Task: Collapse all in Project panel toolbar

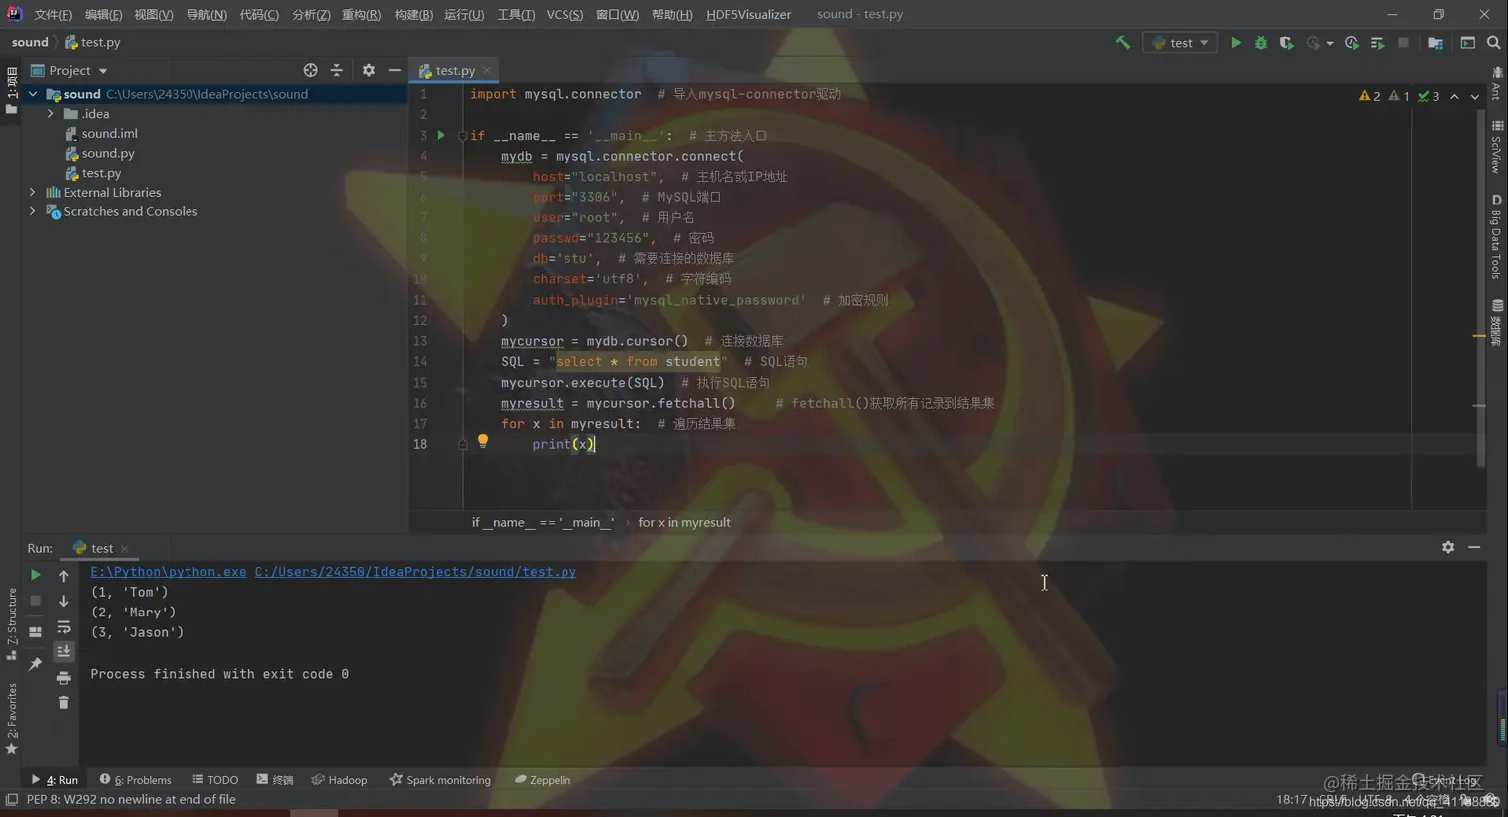Action: [336, 70]
